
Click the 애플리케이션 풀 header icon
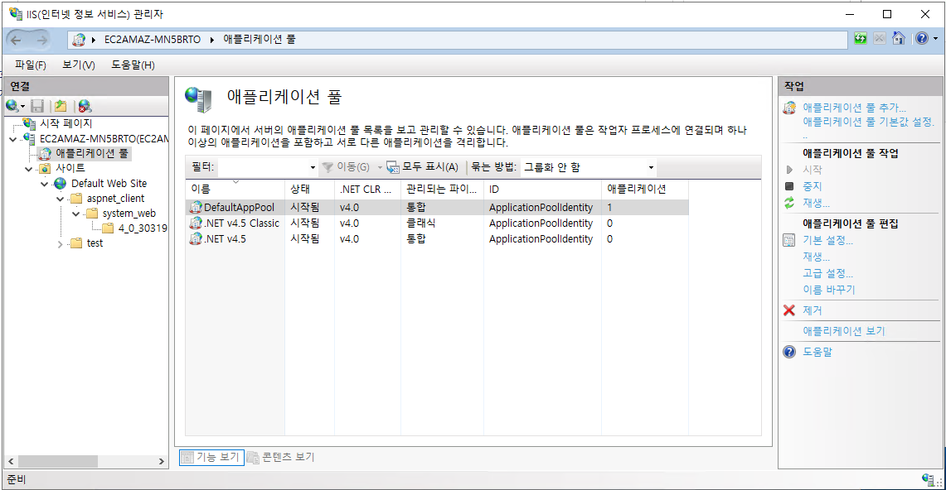click(199, 99)
